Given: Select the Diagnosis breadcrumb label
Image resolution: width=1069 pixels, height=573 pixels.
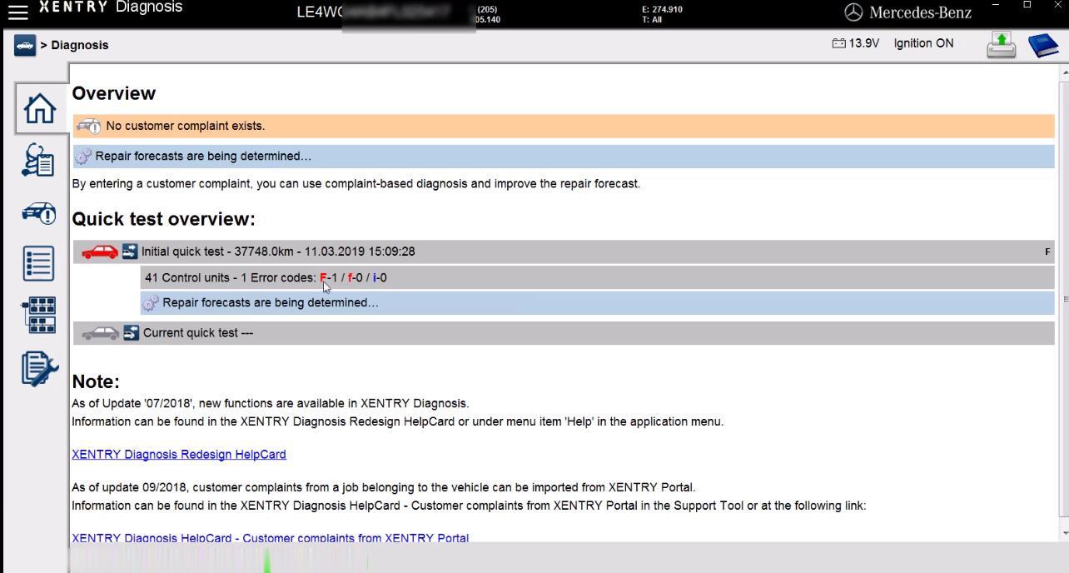Looking at the screenshot, I should point(80,45).
